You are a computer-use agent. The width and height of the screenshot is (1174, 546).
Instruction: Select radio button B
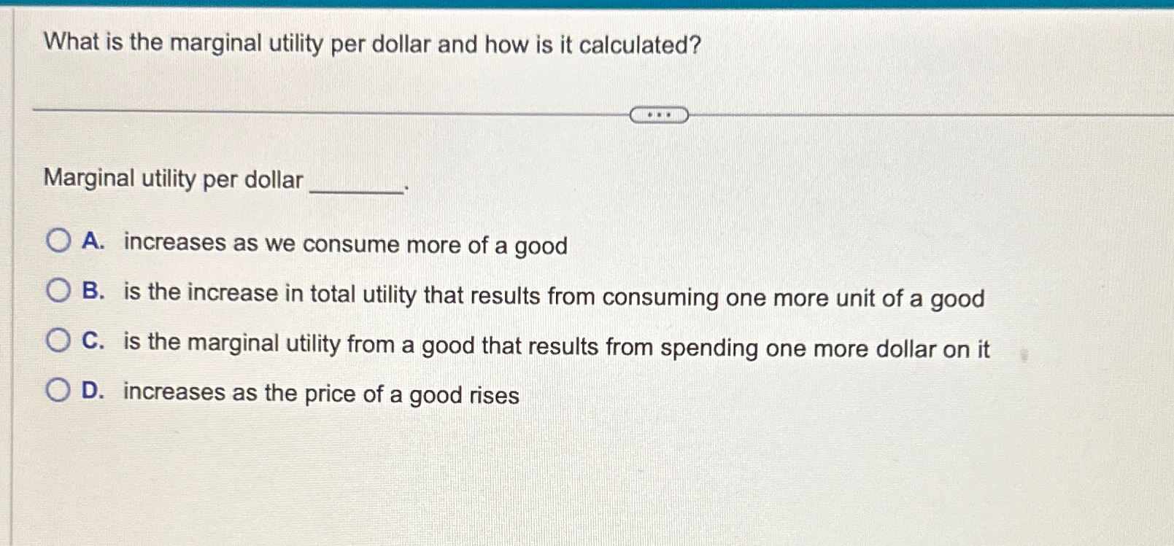pyautogui.click(x=58, y=292)
